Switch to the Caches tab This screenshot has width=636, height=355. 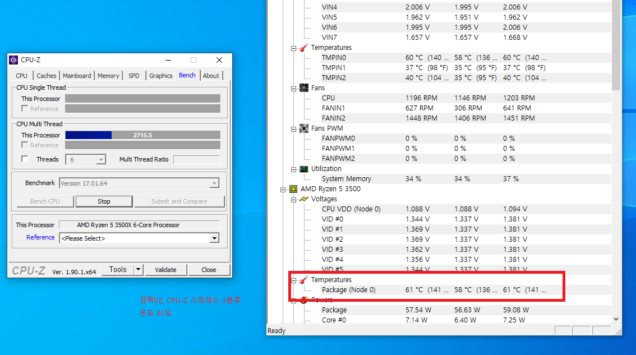tap(46, 76)
